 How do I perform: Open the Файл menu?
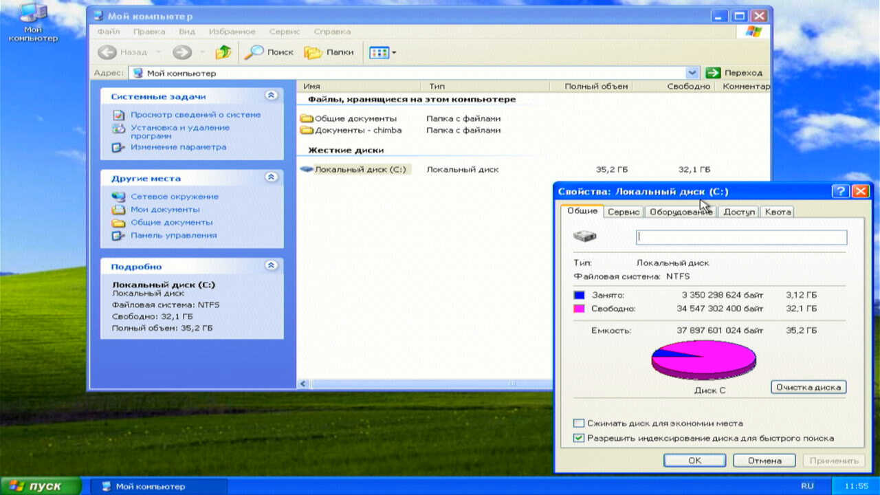click(109, 32)
